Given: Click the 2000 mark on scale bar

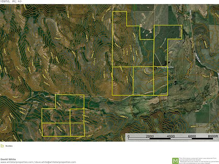Looking at the screenshot, I should coord(150,136).
